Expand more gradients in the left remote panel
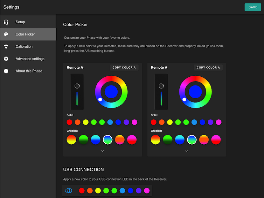 pyautogui.click(x=103, y=151)
